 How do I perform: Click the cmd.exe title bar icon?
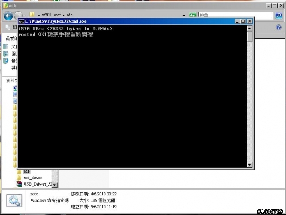click(21, 21)
